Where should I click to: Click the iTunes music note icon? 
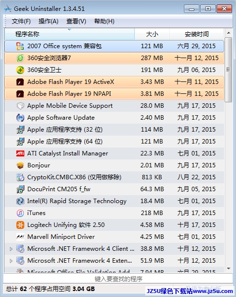click(20, 213)
